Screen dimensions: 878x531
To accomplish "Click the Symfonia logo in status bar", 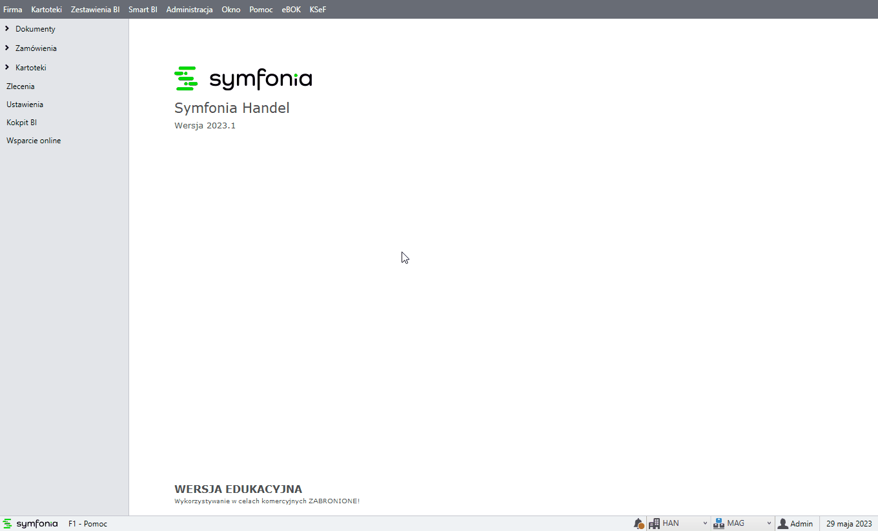I will click(x=30, y=524).
